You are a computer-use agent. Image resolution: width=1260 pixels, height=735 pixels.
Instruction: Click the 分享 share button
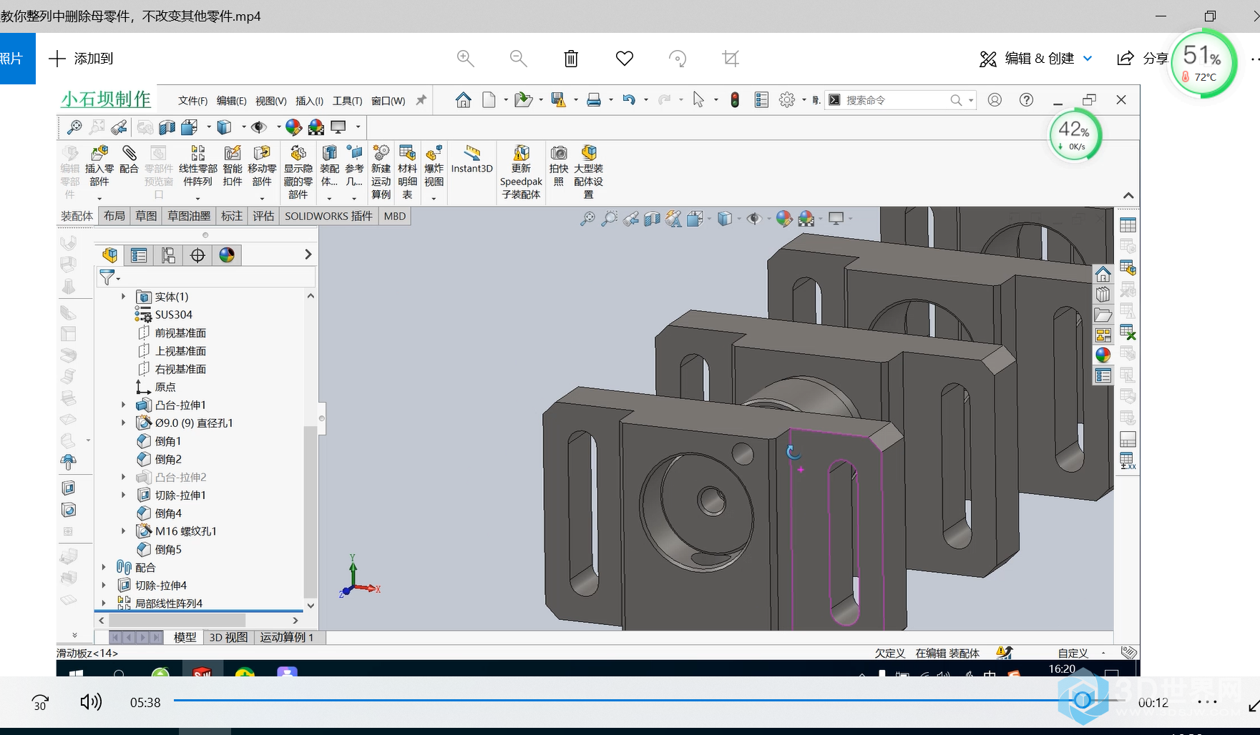tap(1143, 59)
